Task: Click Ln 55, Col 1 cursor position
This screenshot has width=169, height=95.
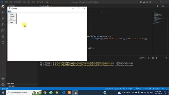Action: (109, 89)
